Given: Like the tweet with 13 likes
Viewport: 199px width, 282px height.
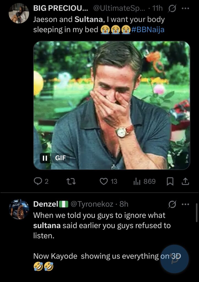Looking at the screenshot, I should pos(104,181).
